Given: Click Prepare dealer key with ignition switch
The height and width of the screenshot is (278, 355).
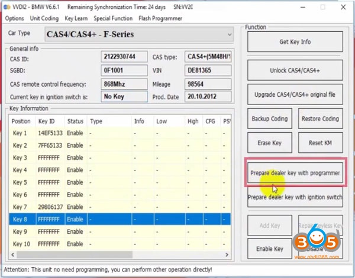Looking at the screenshot, I should (295, 197).
